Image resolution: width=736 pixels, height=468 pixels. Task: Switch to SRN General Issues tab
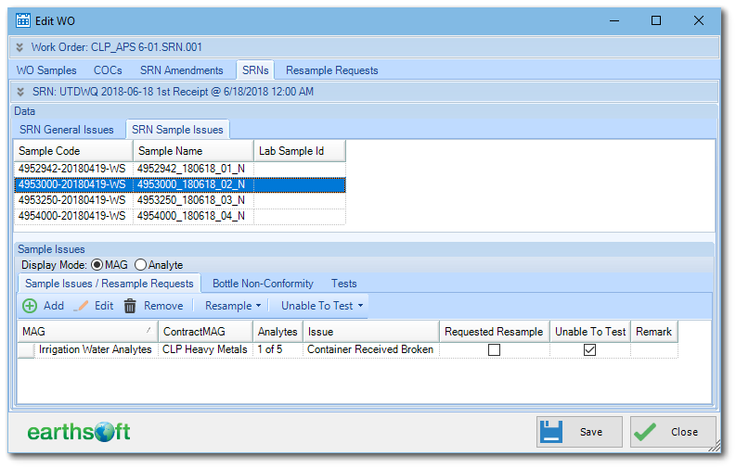67,130
